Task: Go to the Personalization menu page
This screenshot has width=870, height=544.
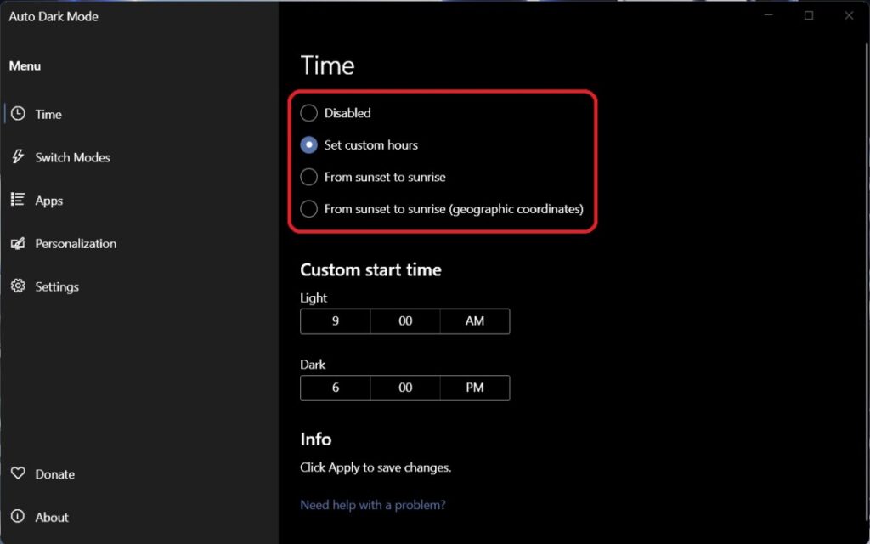Action: point(76,244)
